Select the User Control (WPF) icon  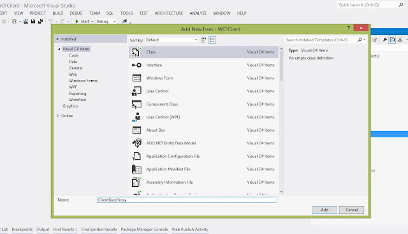tap(136, 117)
